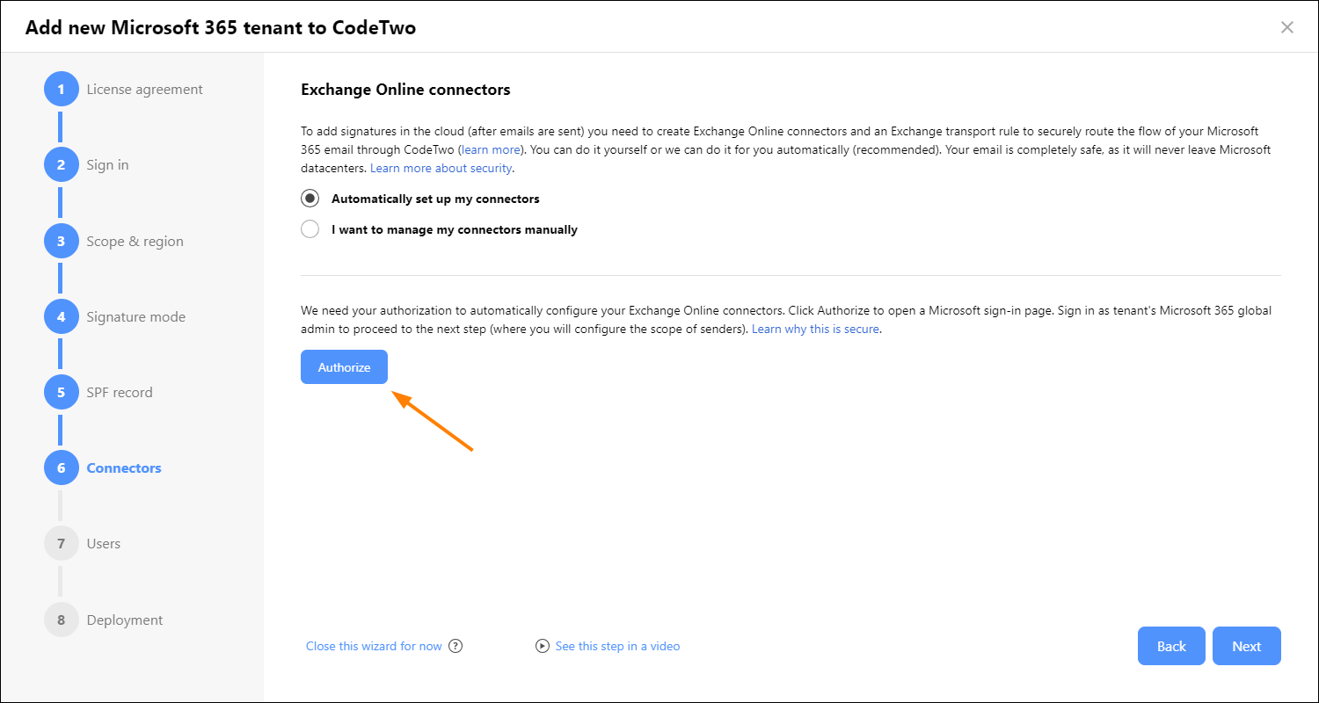Click the step 1 circle icon
Image resolution: width=1319 pixels, height=703 pixels.
click(61, 89)
